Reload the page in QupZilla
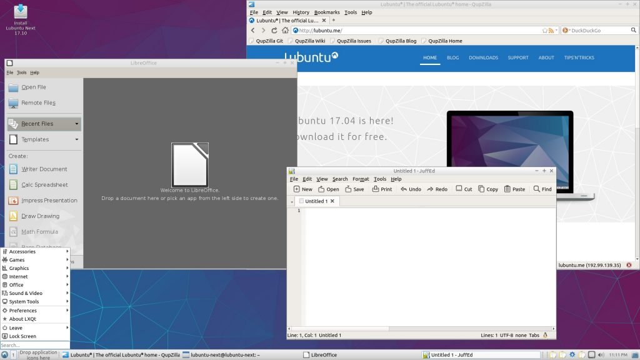 coord(274,30)
